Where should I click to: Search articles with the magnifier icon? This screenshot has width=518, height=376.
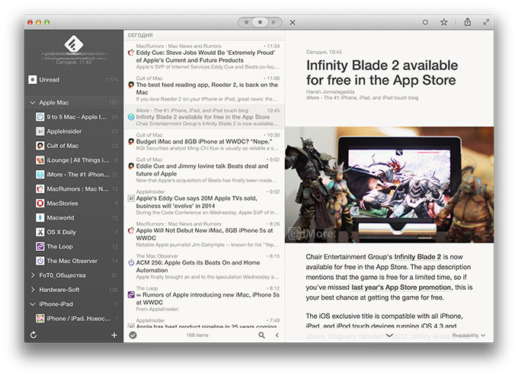point(261,335)
